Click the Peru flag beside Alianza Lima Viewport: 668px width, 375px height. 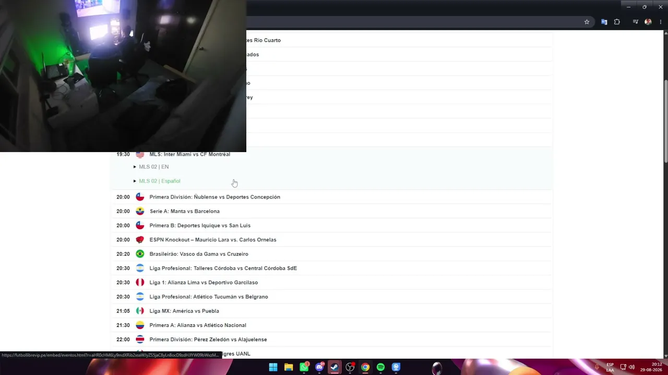[x=140, y=282]
